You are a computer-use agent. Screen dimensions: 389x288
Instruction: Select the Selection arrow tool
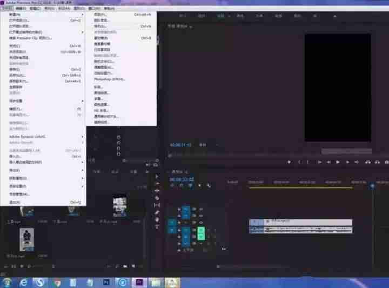tap(157, 176)
